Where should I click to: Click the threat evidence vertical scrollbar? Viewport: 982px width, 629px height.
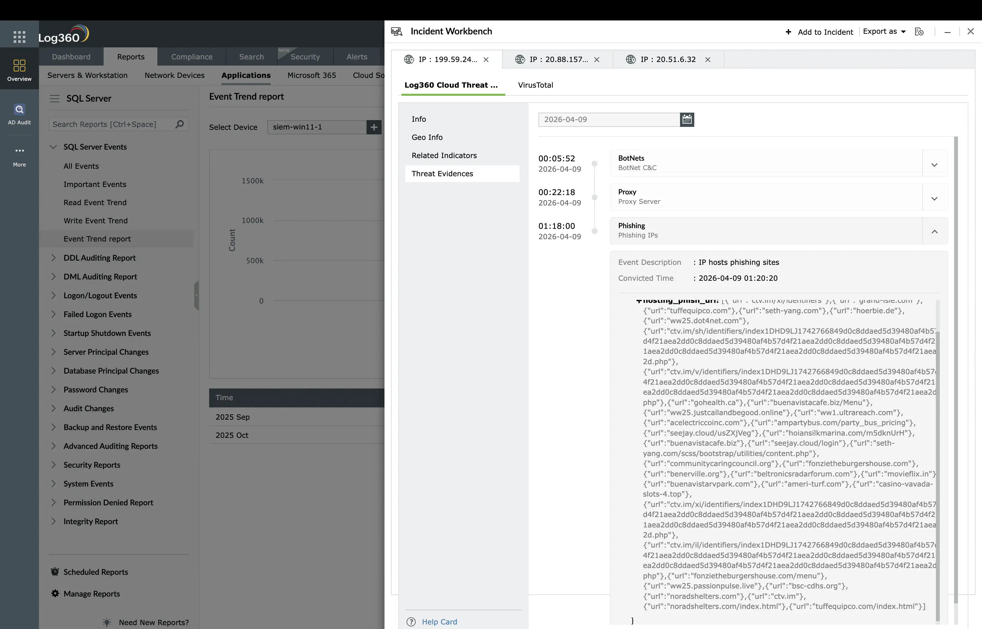955,368
